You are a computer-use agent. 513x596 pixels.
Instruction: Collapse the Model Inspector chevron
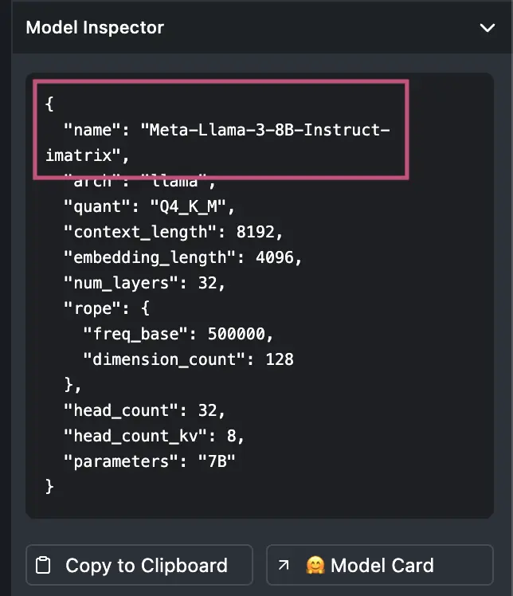click(487, 28)
